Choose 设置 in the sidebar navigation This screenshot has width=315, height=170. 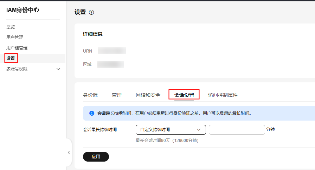(x=11, y=59)
